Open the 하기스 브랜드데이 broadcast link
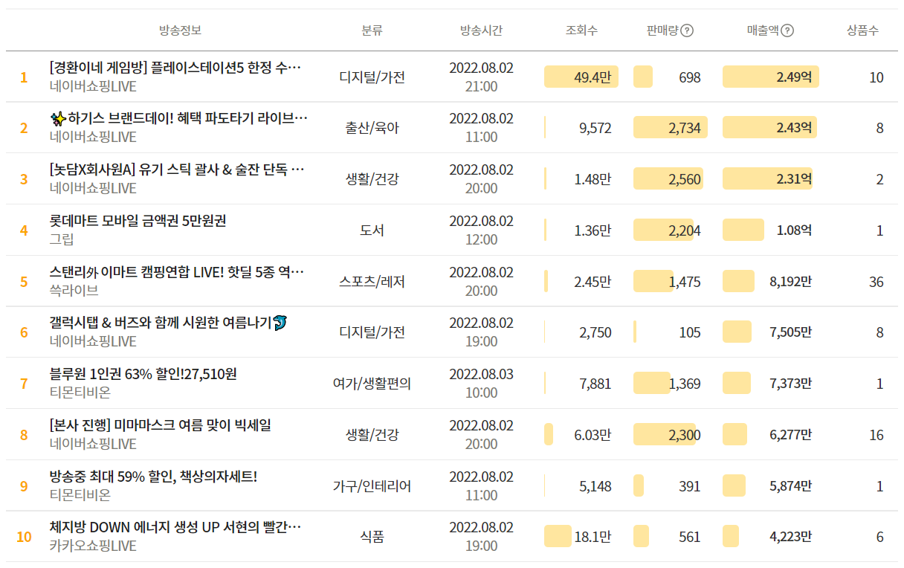 coord(178,118)
